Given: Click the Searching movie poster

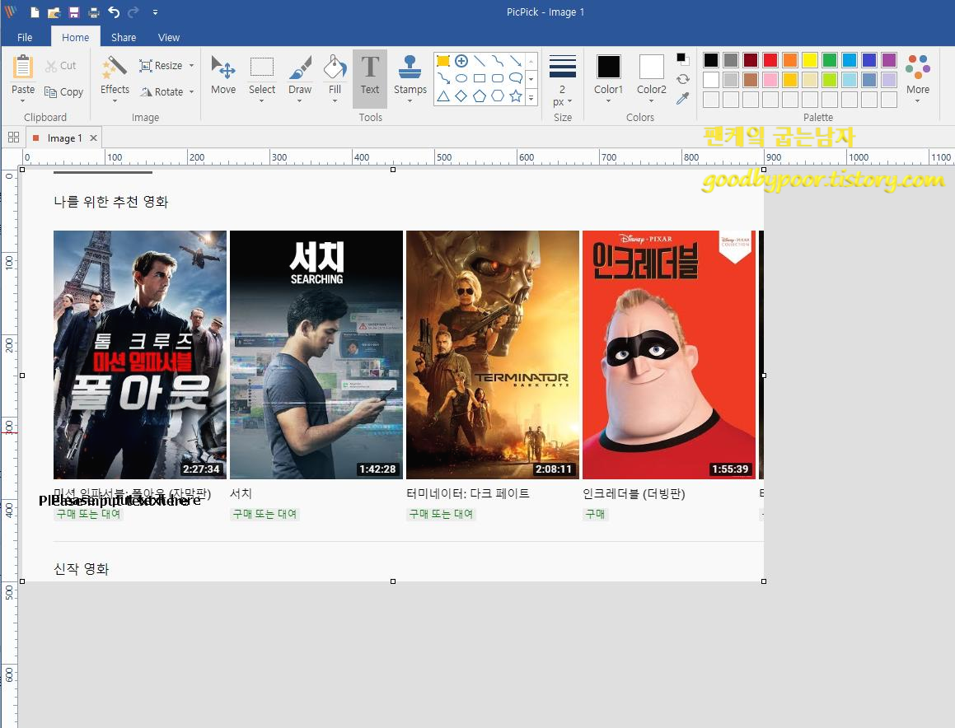Looking at the screenshot, I should click(x=316, y=354).
